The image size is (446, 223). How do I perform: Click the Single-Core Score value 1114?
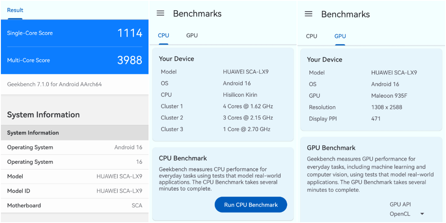coord(130,33)
